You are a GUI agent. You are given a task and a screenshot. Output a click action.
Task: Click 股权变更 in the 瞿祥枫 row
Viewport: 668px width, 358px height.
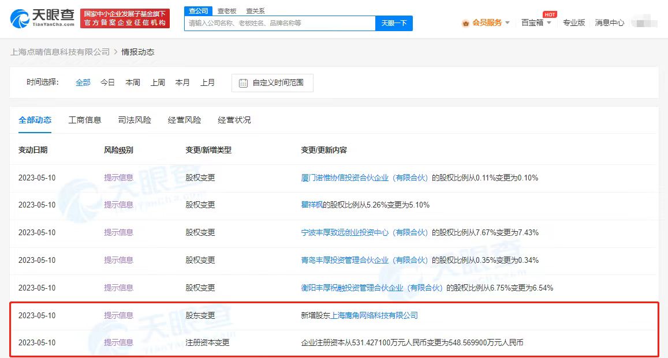click(x=200, y=205)
